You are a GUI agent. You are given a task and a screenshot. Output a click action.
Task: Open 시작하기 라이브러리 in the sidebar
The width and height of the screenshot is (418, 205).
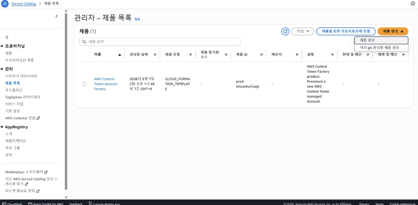pyautogui.click(x=21, y=76)
